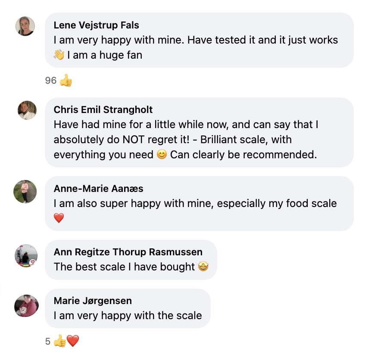Click the heart reaction icon below Marie's comment

[x=74, y=341]
